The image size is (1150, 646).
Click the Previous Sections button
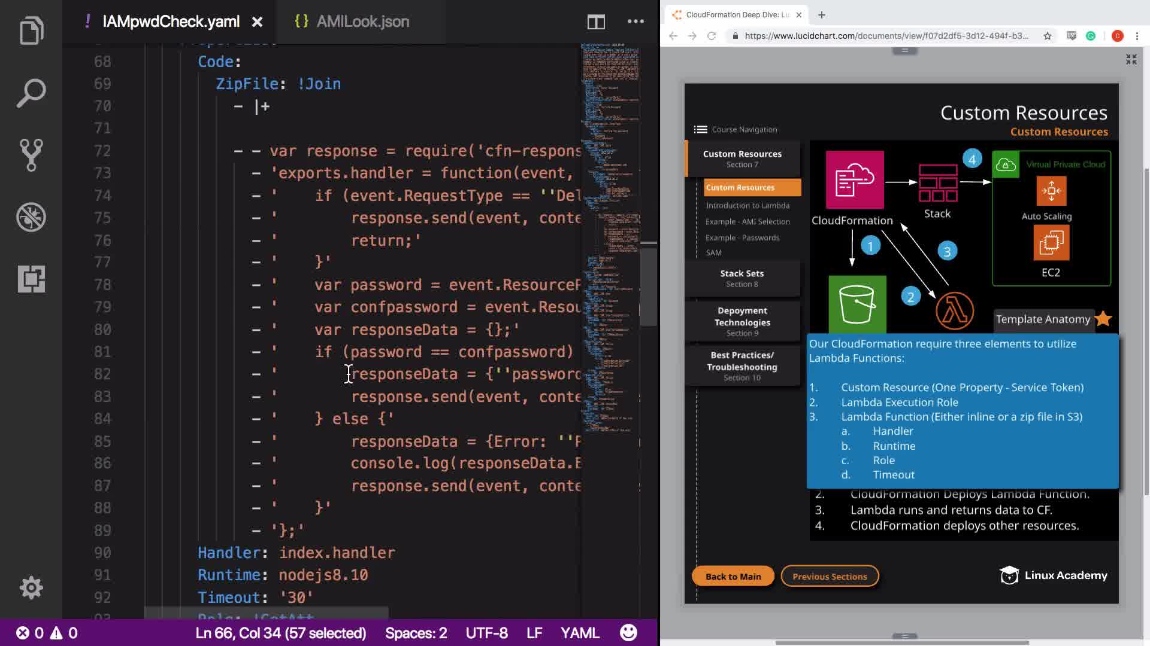pos(830,576)
